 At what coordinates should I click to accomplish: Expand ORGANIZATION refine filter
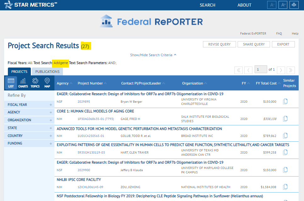click(29, 120)
